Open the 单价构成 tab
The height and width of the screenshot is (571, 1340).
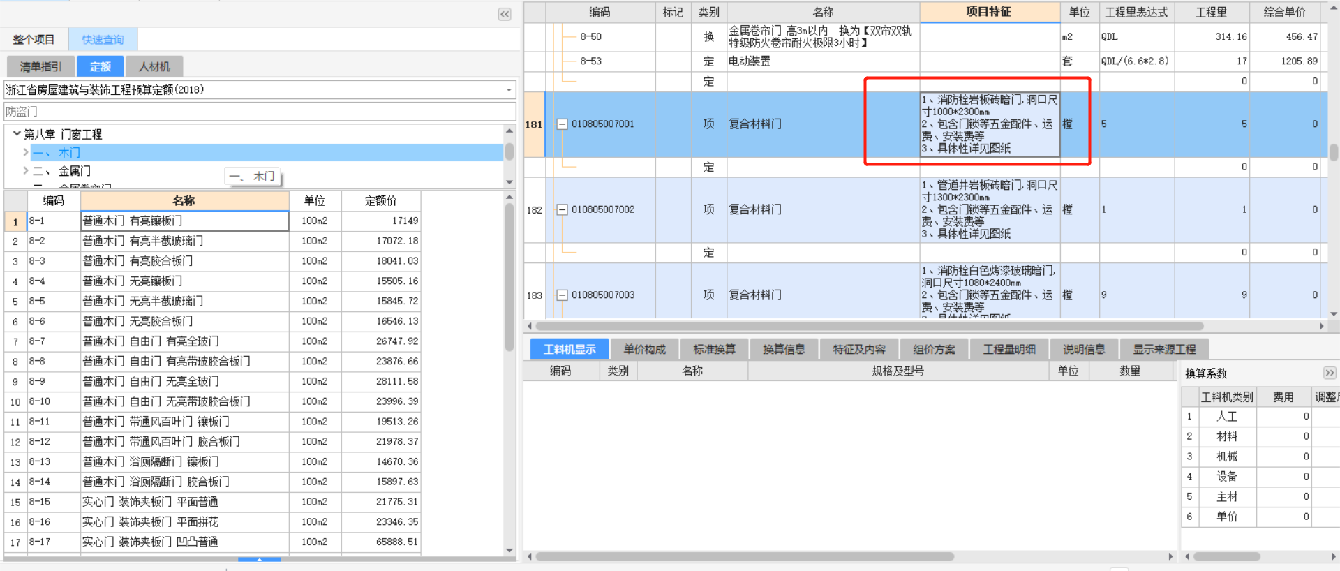coord(644,349)
